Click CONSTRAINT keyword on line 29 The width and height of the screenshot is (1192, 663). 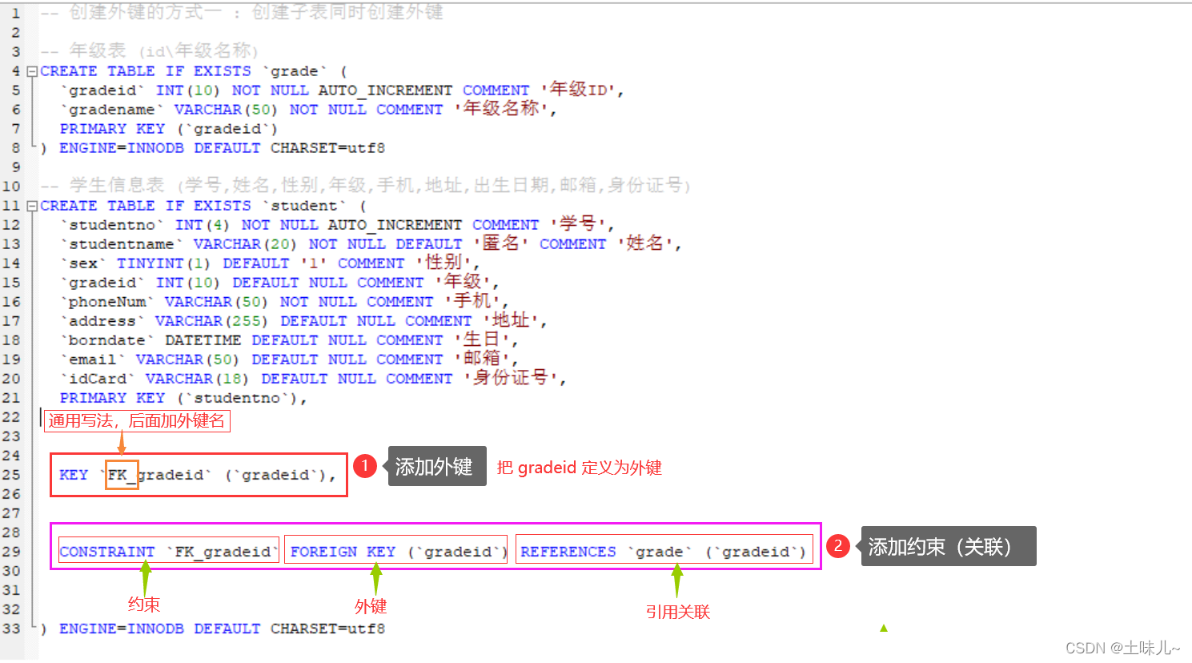click(x=106, y=552)
